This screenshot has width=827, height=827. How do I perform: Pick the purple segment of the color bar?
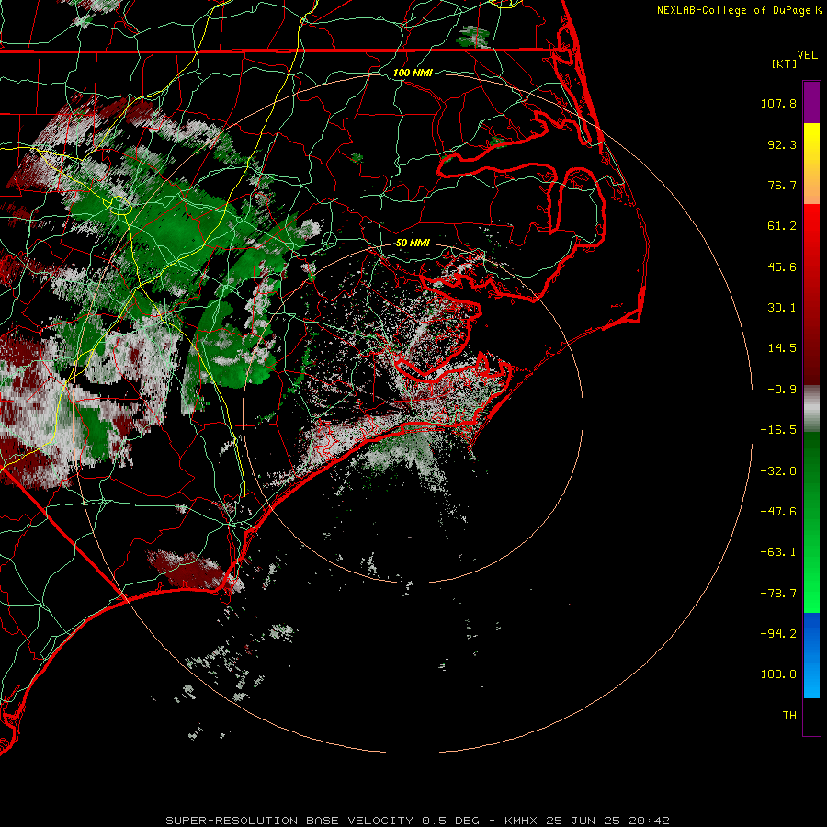pos(811,102)
